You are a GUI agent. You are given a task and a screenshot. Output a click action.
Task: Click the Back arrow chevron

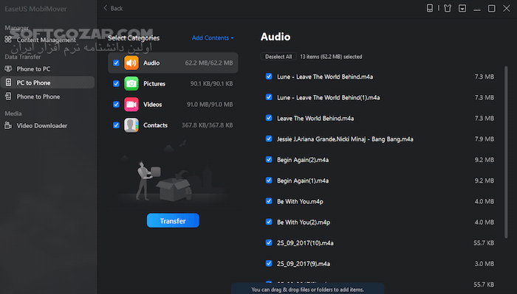click(106, 8)
